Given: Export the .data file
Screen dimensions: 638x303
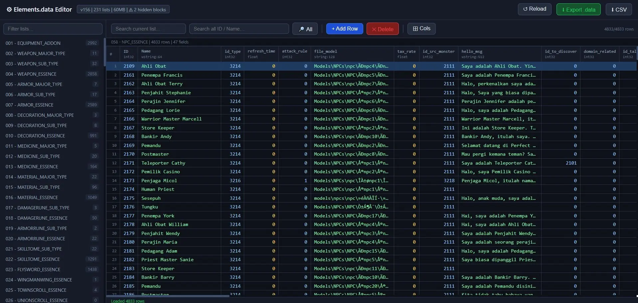Looking at the screenshot, I should click(x=578, y=9).
